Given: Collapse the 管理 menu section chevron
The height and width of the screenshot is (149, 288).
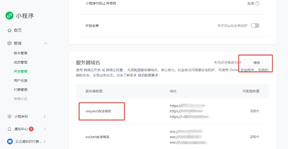Looking at the screenshot, I should [46, 43].
